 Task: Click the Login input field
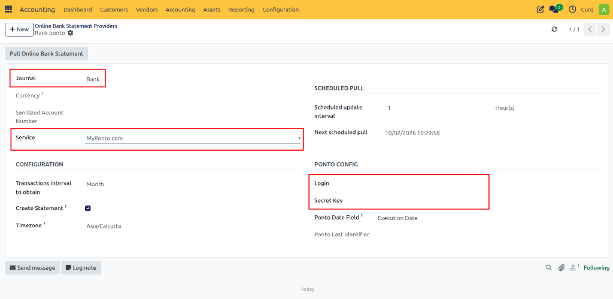[x=432, y=184]
